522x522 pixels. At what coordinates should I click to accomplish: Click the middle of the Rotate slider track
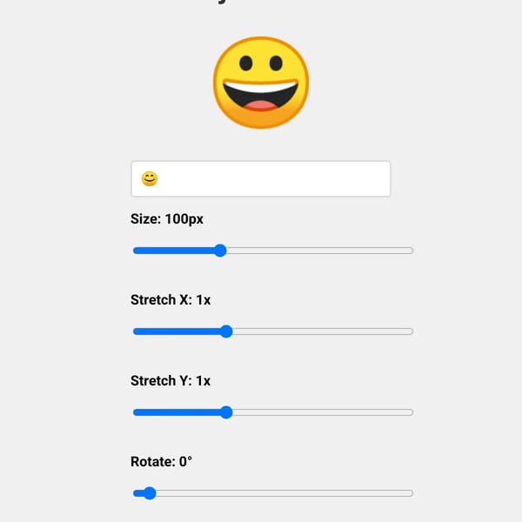(x=273, y=493)
